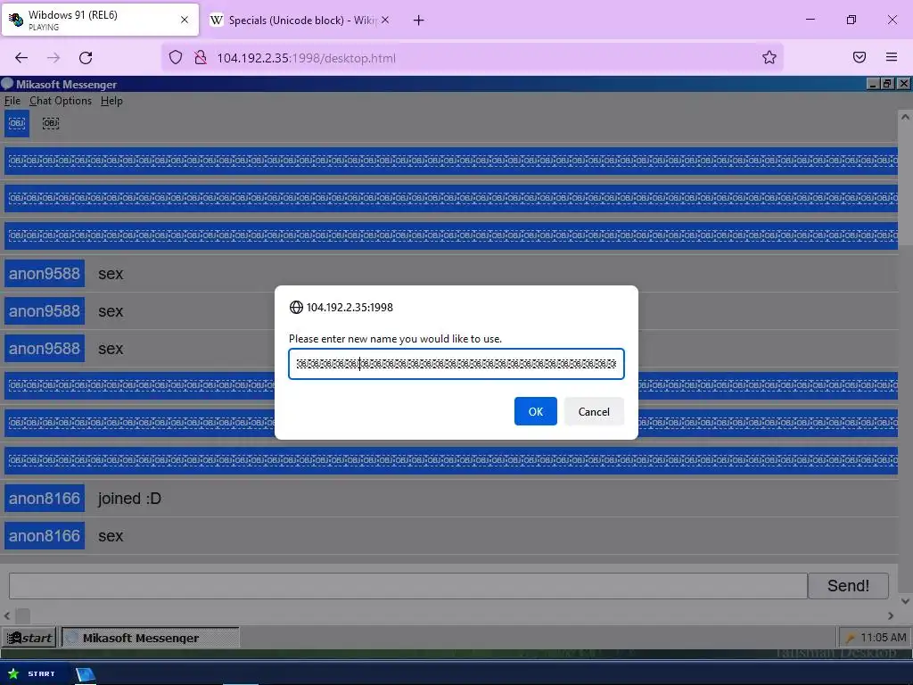Click the Mikasoft Messenger title bar icon
This screenshot has height=685, width=913.
(x=7, y=84)
